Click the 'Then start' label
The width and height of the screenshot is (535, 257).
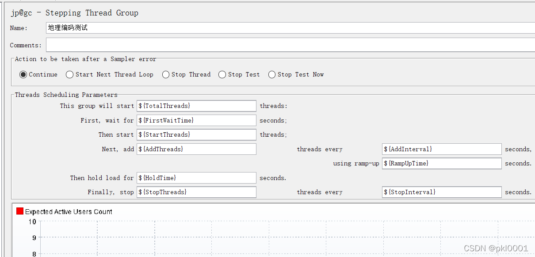click(x=116, y=134)
